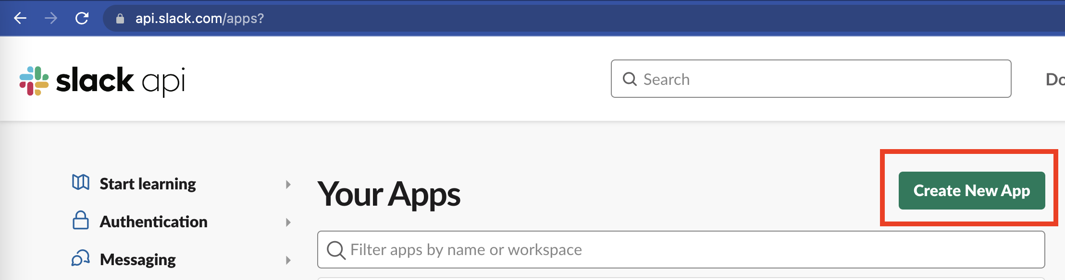Viewport: 1065px width, 280px height.
Task: Expand the Authentication section
Action: tap(289, 222)
